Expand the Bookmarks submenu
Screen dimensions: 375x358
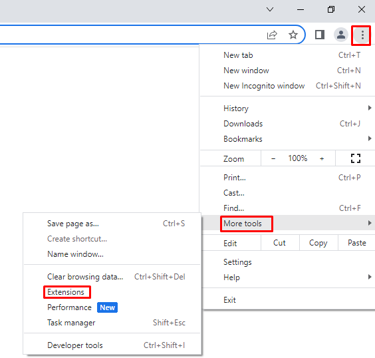(287, 139)
